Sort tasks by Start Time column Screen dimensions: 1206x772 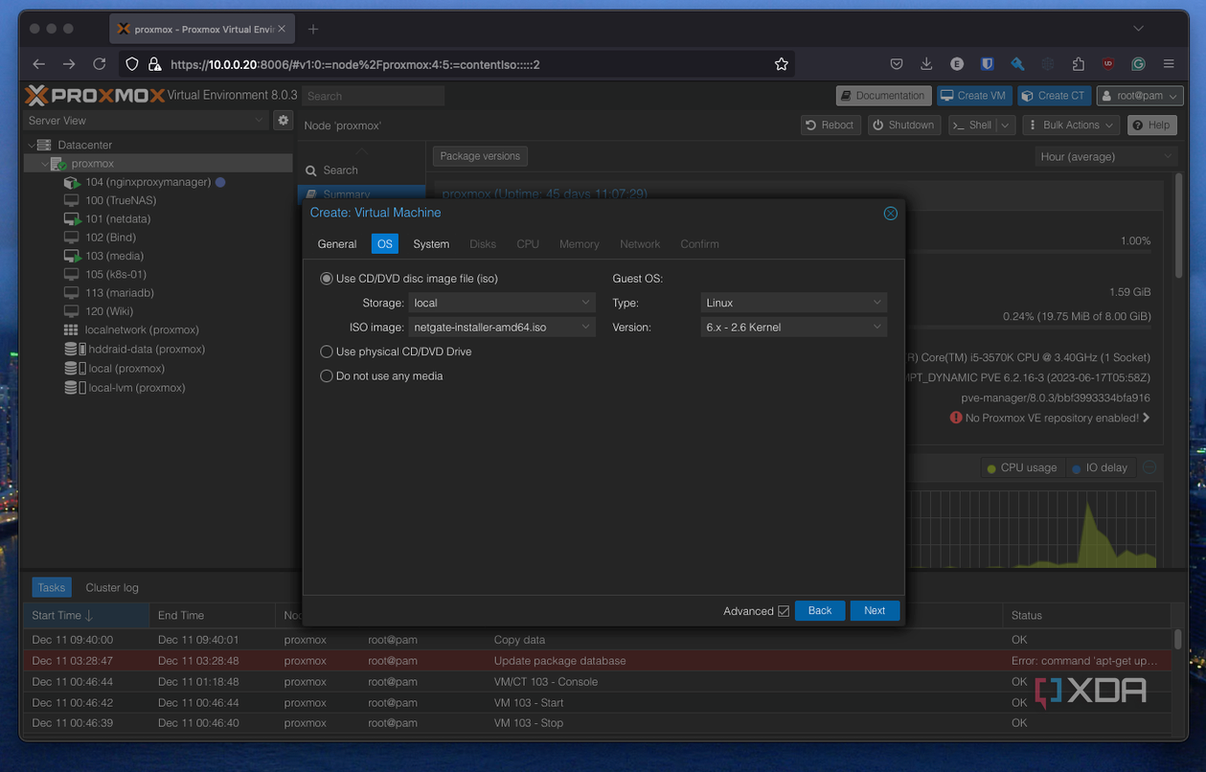click(87, 615)
